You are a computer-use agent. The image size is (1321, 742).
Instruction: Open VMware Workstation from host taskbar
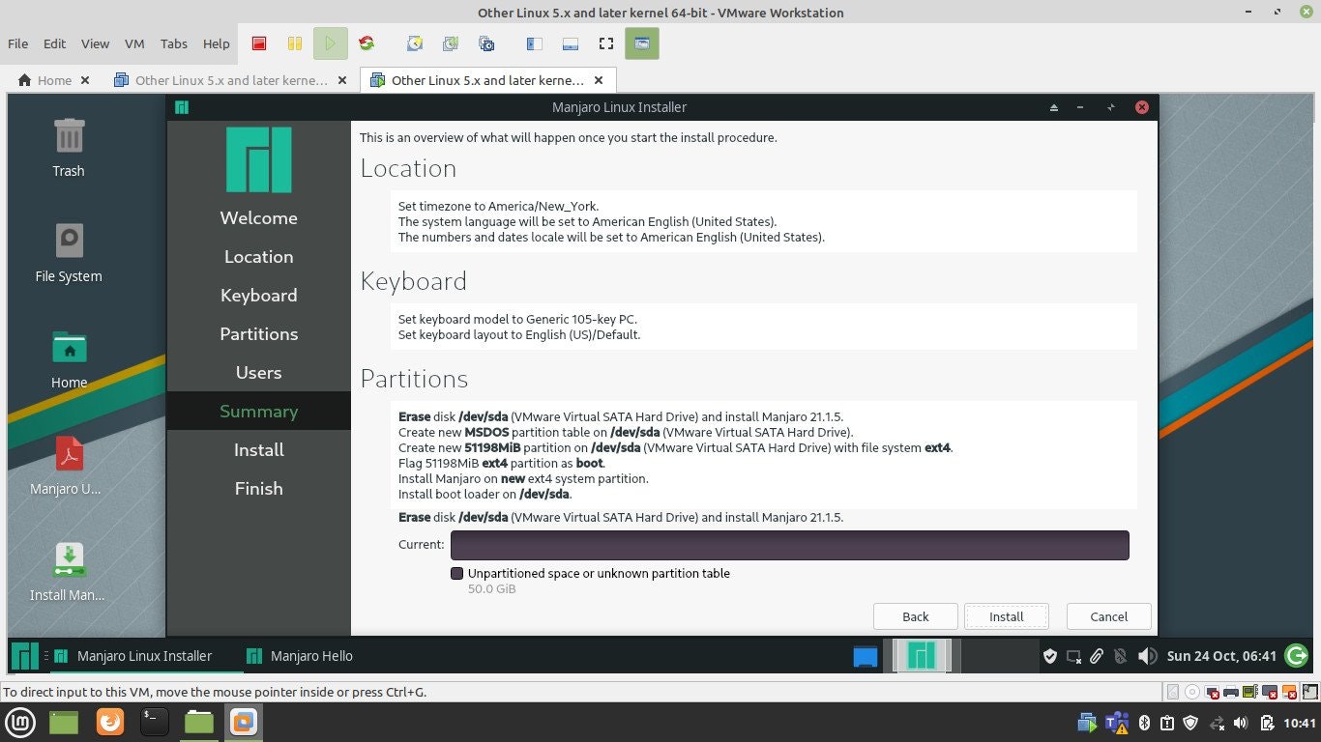tap(244, 722)
